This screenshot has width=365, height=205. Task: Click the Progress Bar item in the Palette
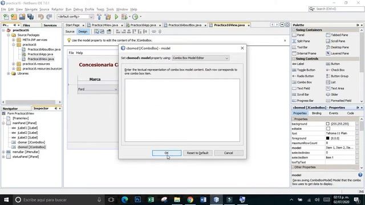(x=303, y=101)
